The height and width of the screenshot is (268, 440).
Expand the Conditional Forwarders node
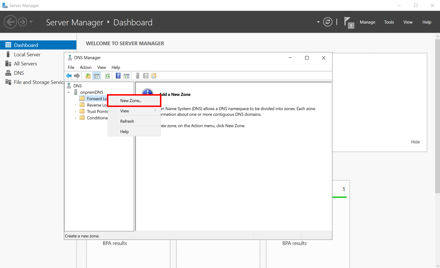(x=76, y=118)
